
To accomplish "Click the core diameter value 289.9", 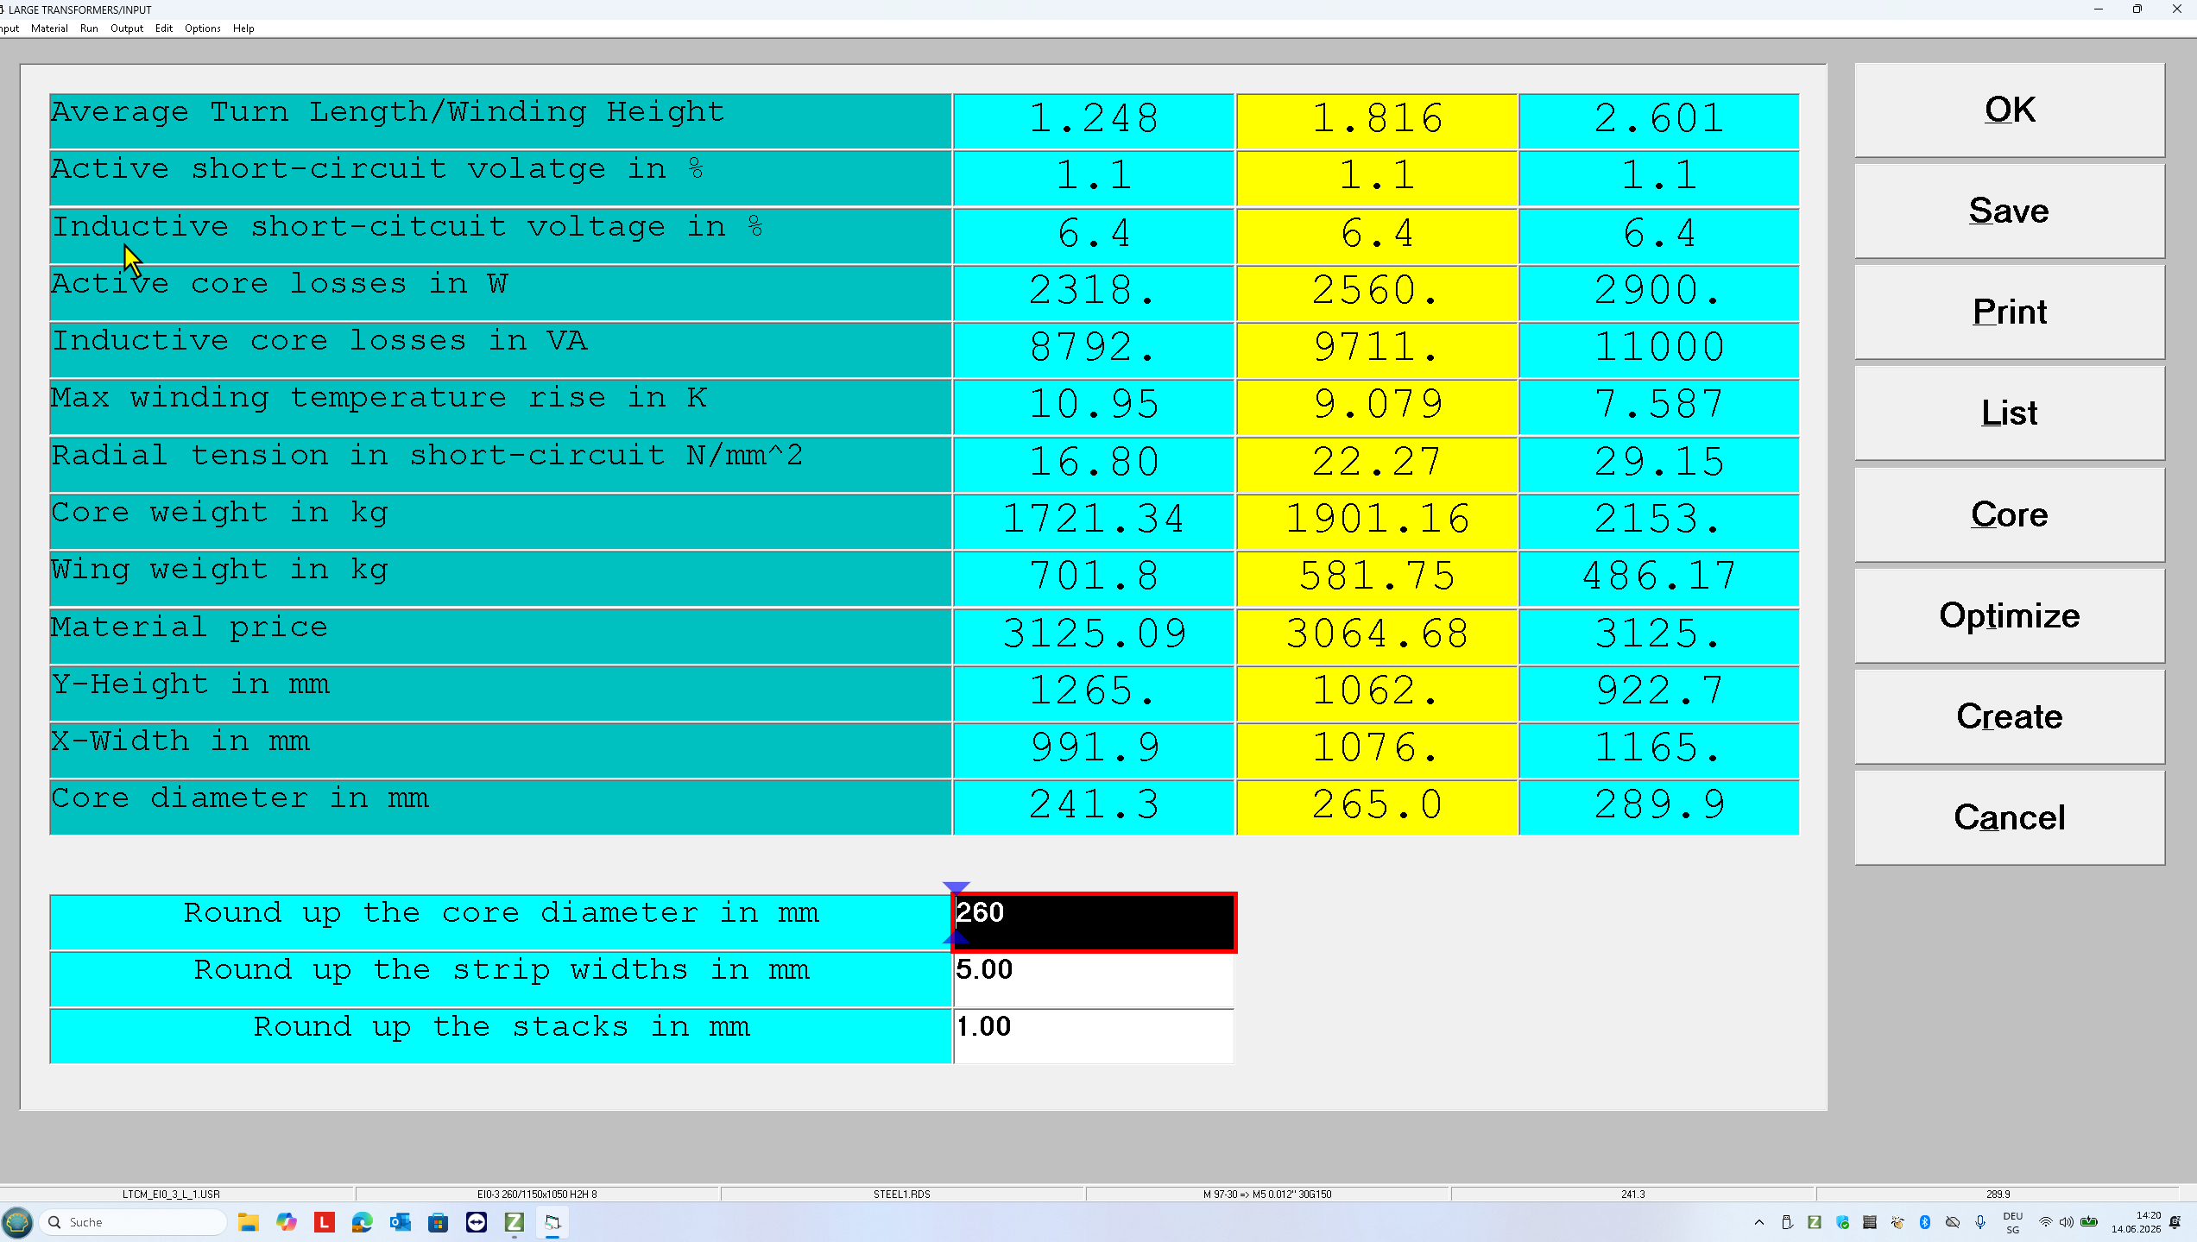I will (1659, 806).
